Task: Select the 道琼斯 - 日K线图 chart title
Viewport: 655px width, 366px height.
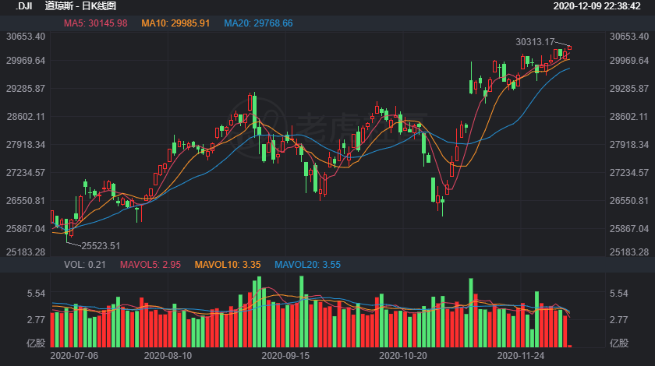Action: 81,6
